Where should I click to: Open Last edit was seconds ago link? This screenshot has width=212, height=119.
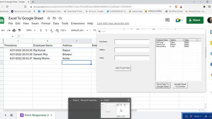tap(113, 23)
